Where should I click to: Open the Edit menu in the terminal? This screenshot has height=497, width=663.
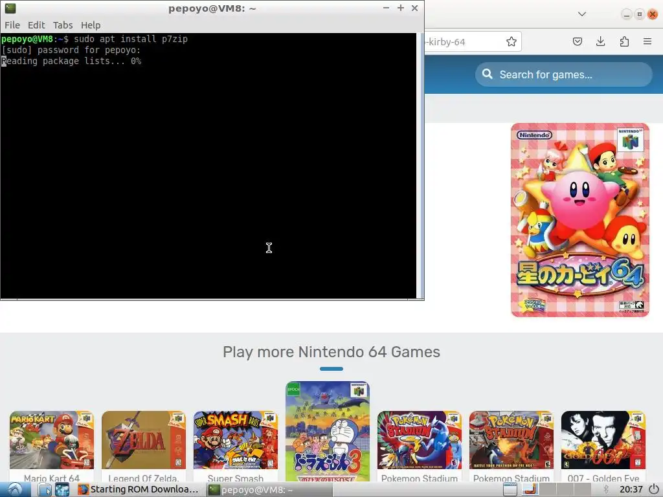[x=36, y=25]
